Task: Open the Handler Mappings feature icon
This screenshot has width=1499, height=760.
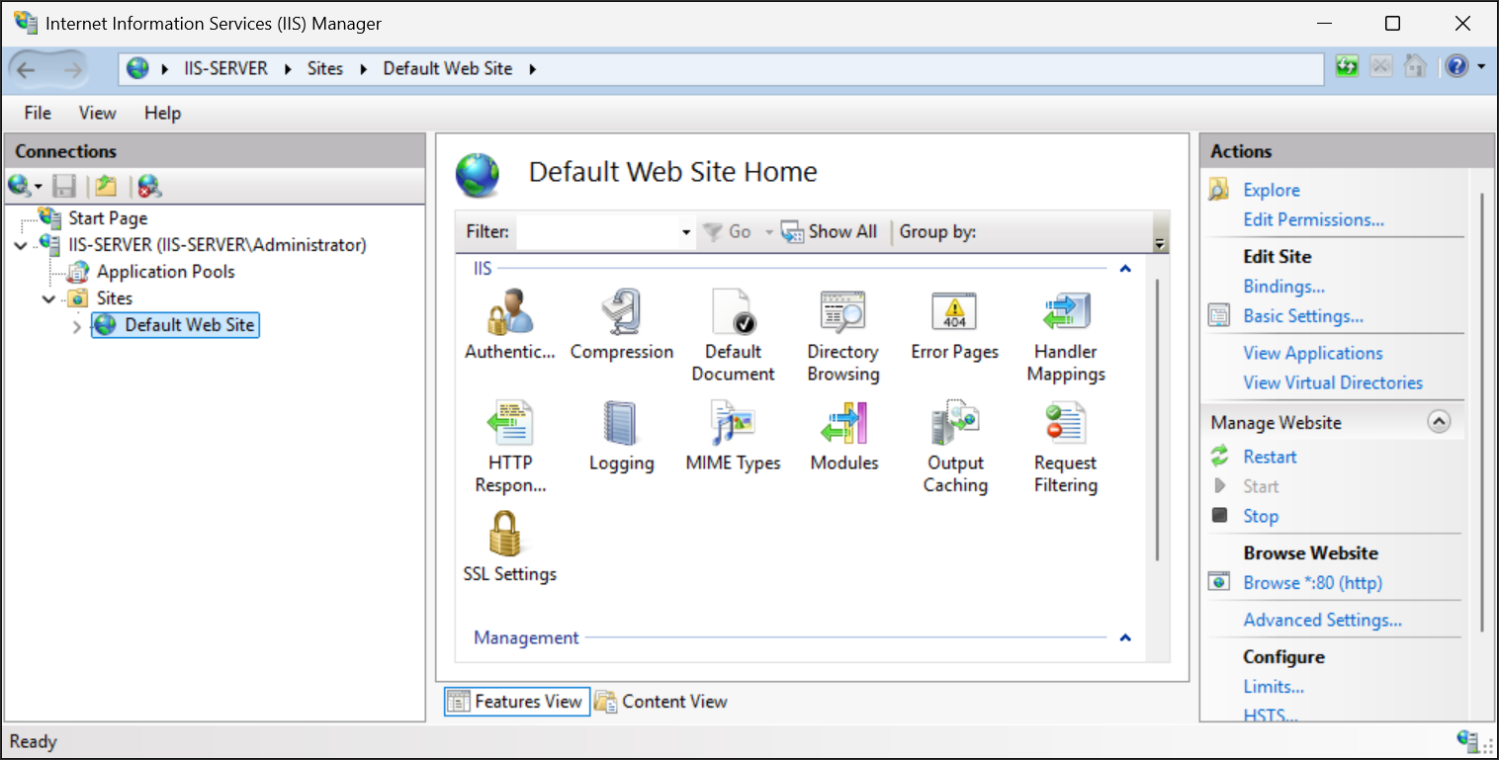Action: point(1066,312)
